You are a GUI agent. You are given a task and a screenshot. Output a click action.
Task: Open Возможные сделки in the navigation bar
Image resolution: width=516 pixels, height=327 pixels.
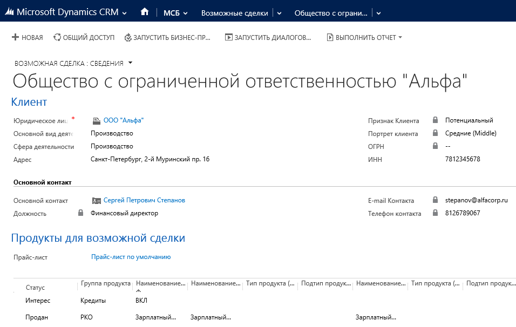click(235, 13)
